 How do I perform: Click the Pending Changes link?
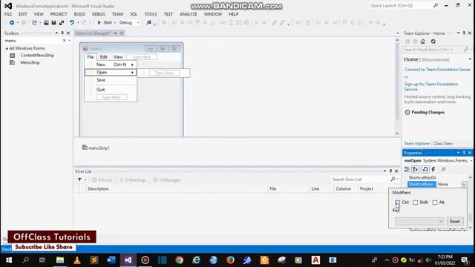click(427, 112)
